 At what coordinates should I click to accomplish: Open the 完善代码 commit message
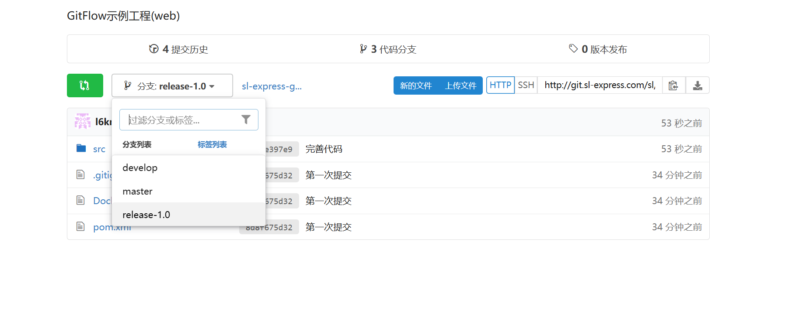(324, 149)
